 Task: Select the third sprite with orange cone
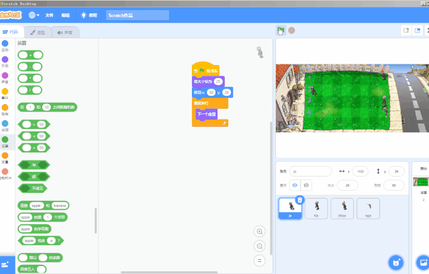click(x=342, y=209)
